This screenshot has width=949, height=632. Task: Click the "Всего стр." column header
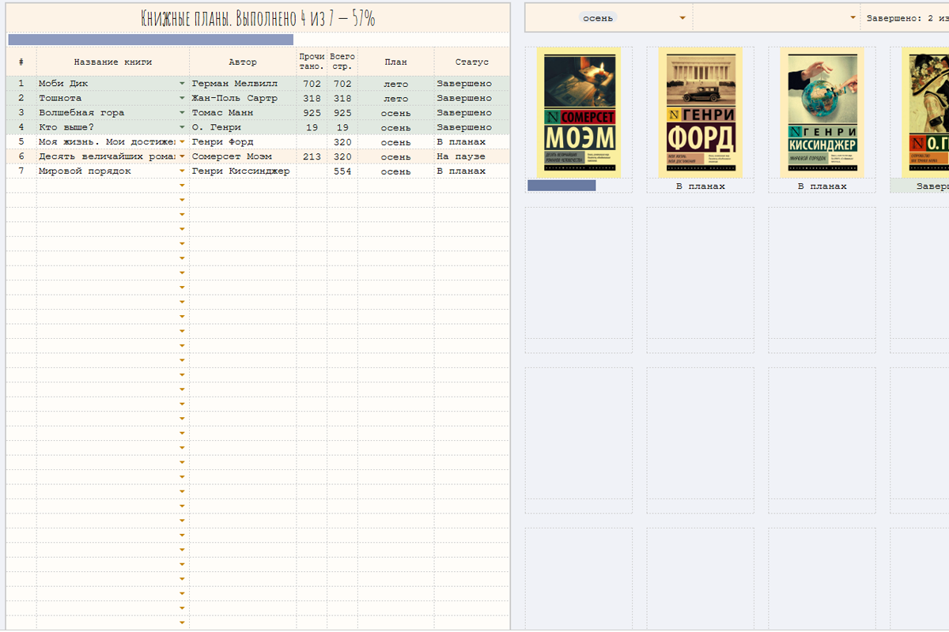coord(342,62)
